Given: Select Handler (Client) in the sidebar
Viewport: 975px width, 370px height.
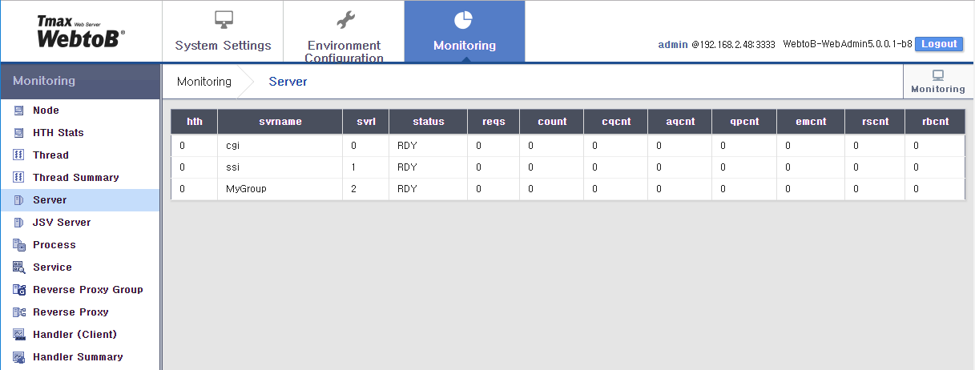Looking at the screenshot, I should coord(80,335).
